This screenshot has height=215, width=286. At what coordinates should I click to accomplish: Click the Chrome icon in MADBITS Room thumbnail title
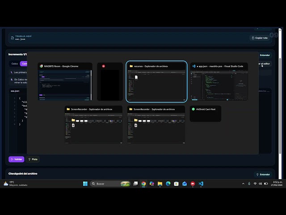click(x=41, y=66)
